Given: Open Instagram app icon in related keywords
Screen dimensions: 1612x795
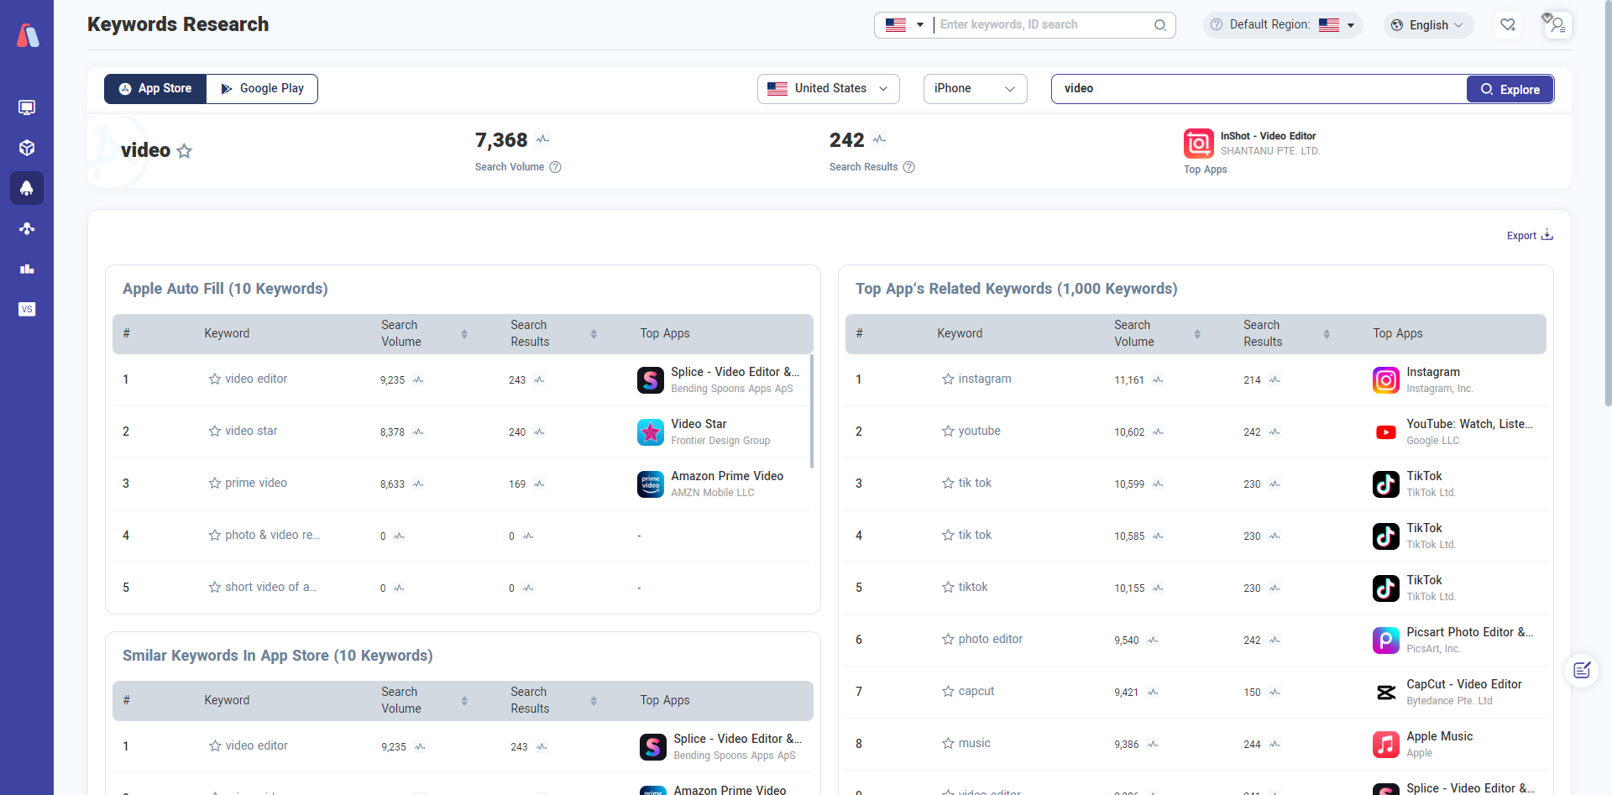Looking at the screenshot, I should (x=1386, y=380).
